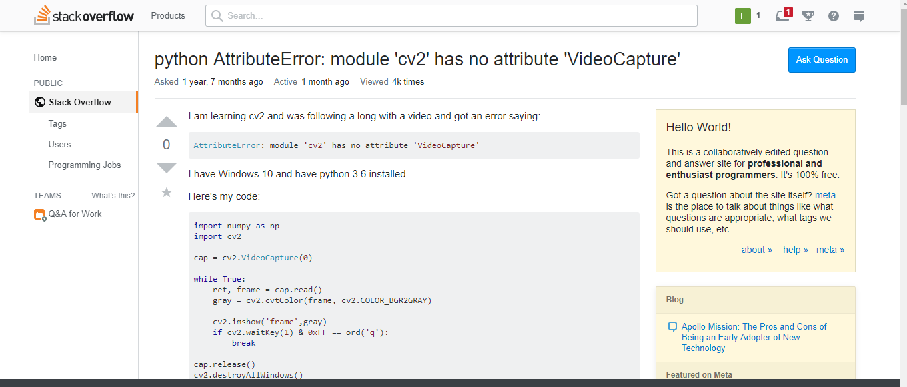This screenshot has width=907, height=387.
Task: Select Stack Overflow in the sidebar
Action: point(83,102)
